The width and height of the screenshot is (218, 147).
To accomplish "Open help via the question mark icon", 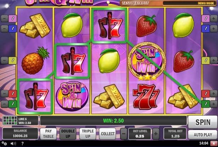I will 23,143.
